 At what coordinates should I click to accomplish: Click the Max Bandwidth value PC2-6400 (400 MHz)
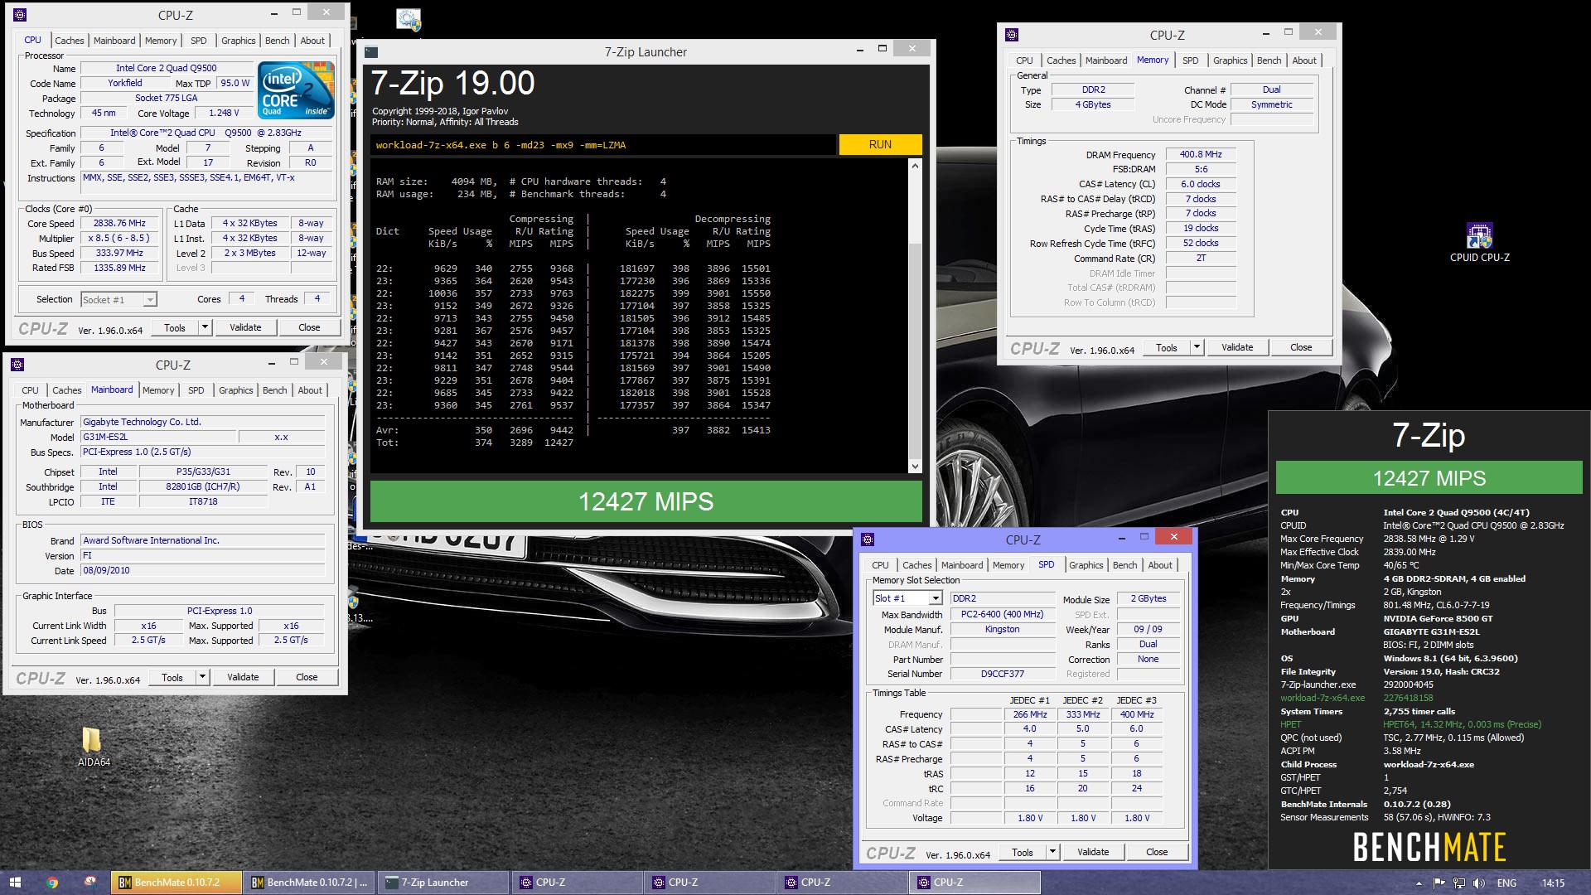click(1002, 614)
